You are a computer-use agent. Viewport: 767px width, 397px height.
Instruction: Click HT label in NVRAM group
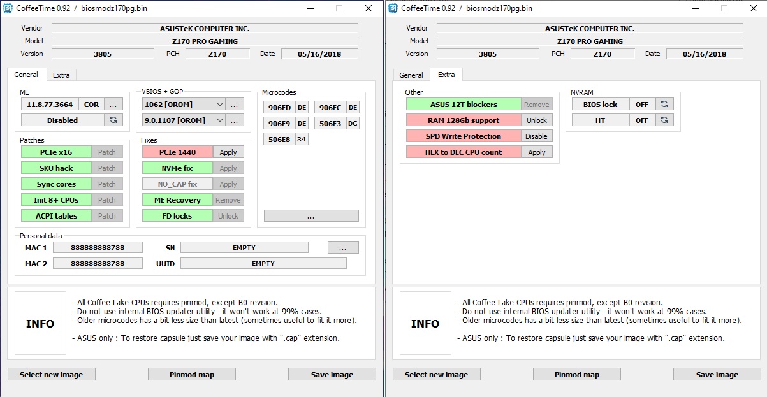[601, 120]
